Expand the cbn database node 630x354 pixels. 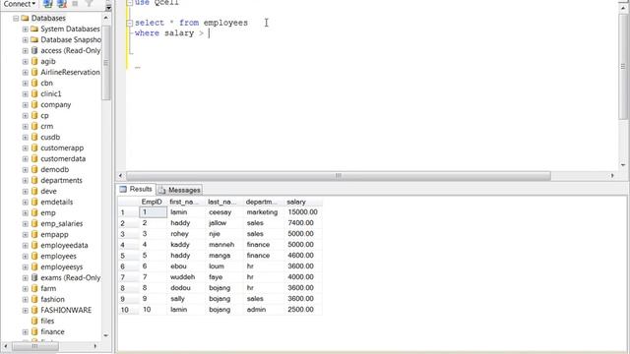click(25, 83)
